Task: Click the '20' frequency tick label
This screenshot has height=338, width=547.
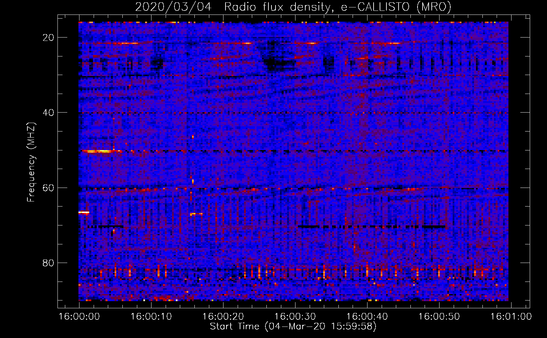Action: pos(49,38)
